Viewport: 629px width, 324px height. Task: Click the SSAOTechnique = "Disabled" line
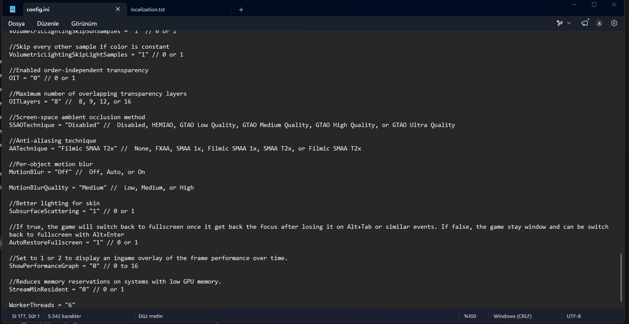232,125
